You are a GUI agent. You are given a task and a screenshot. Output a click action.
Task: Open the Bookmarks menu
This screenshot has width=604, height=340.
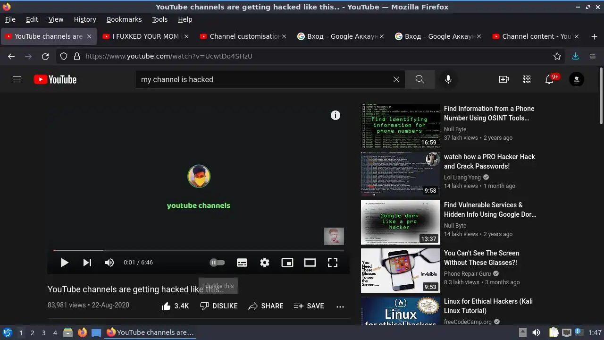pos(124,19)
